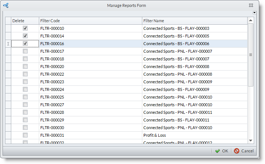This screenshot has width=265, height=164.
Task: Select the Profit & Loss filter name cell
Action: (x=194, y=135)
